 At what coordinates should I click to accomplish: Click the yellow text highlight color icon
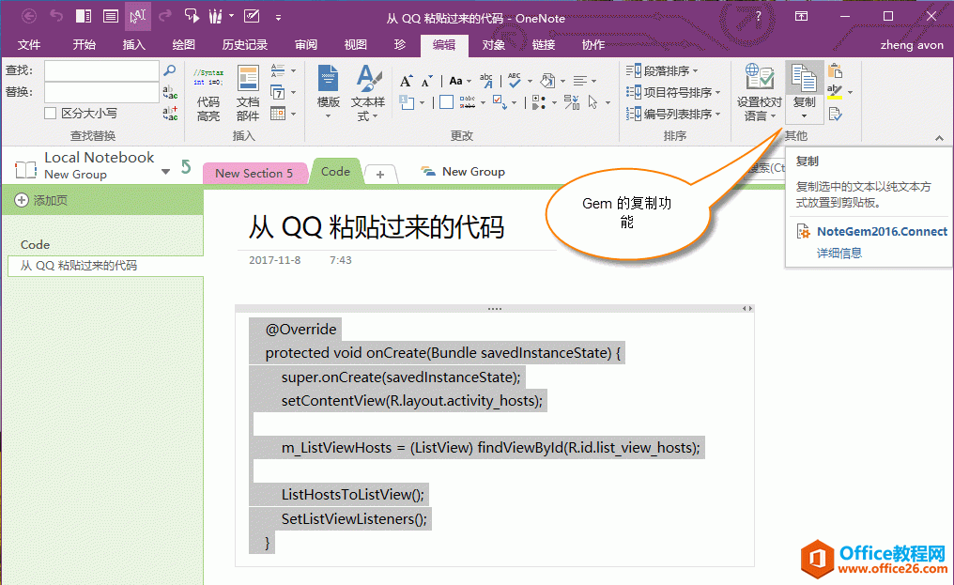coord(835,92)
